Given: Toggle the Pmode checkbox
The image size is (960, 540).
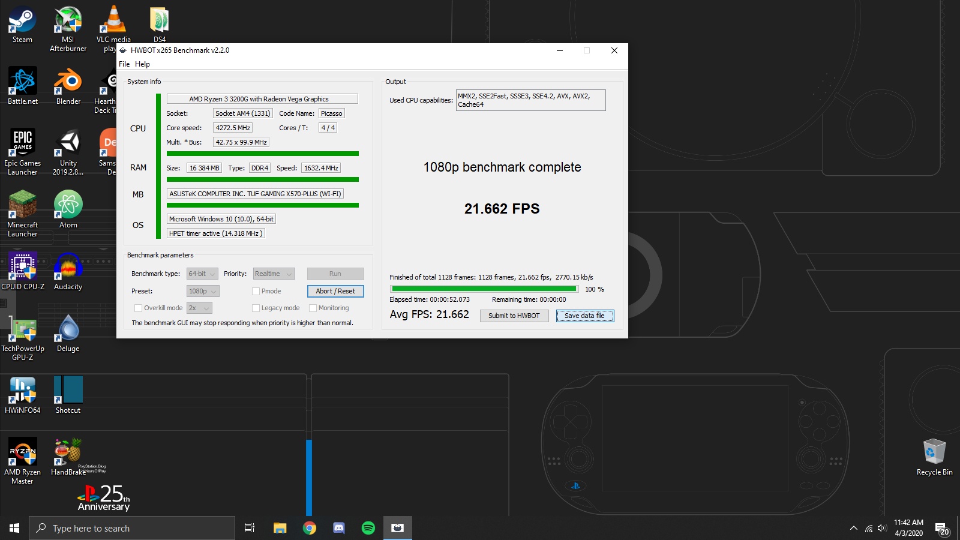Looking at the screenshot, I should tap(256, 291).
